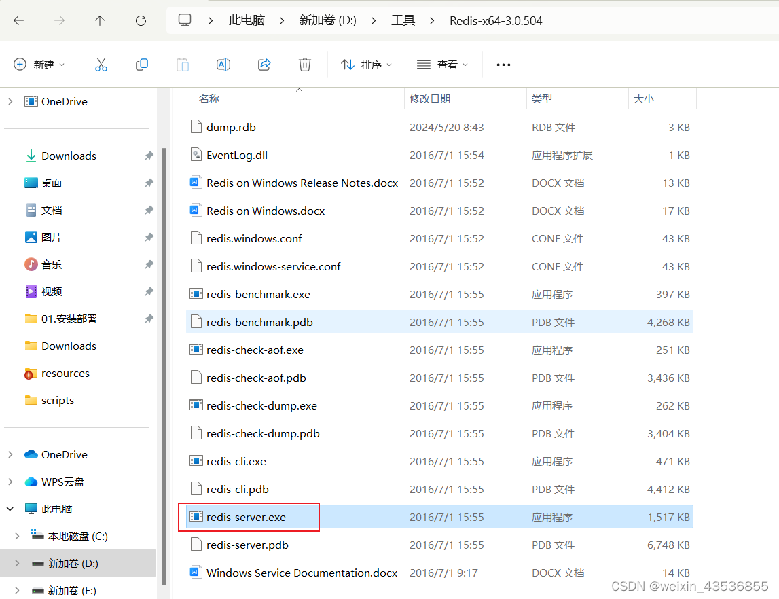Click the redis-cli.exe file icon
The height and width of the screenshot is (599, 779).
(196, 461)
